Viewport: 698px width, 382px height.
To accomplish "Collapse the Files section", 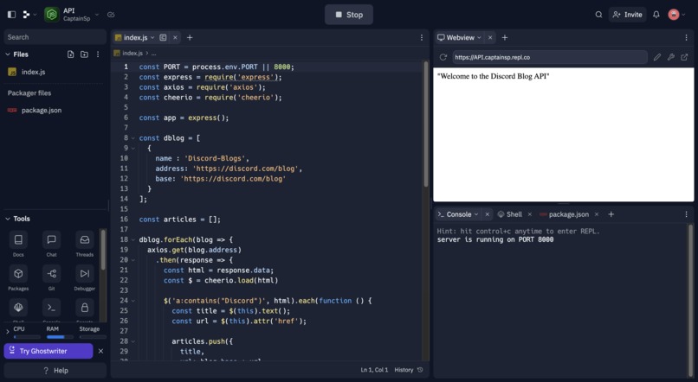I will click(8, 54).
